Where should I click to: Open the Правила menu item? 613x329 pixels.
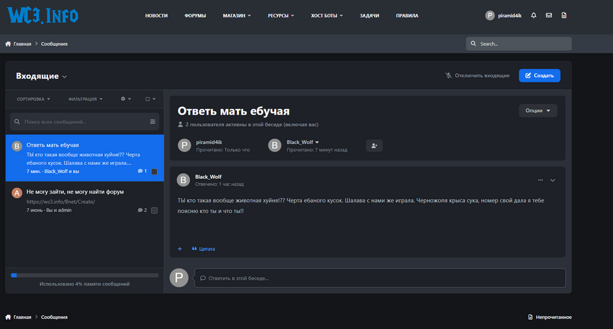(x=407, y=15)
